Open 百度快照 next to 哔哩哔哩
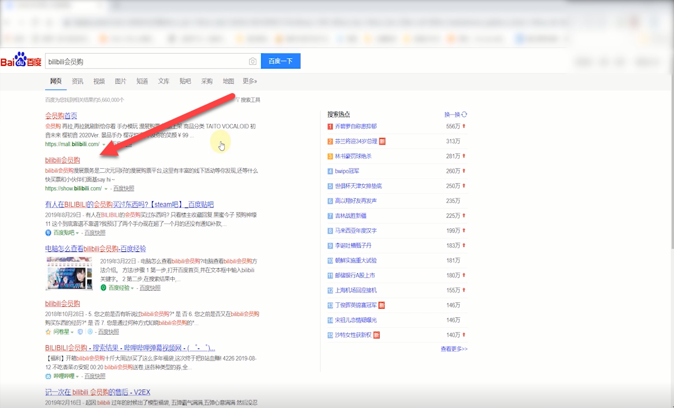Screen dimensions: 674x408 95,376
